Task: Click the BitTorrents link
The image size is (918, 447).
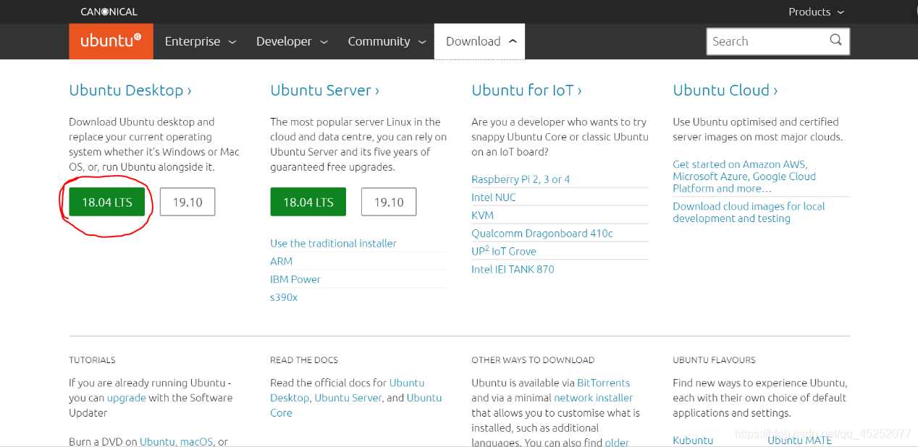Action: tap(604, 383)
